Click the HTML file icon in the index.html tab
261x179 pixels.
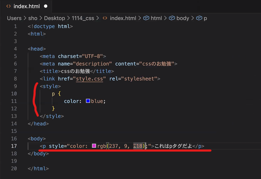[9, 6]
